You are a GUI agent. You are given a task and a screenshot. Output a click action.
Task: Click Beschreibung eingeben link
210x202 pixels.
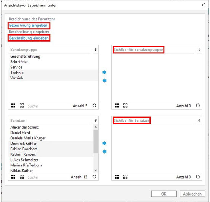point(29,38)
